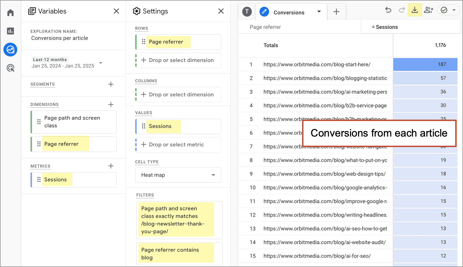
Task: Click the ai-seo-how-to-get referrer row
Action: [325, 229]
